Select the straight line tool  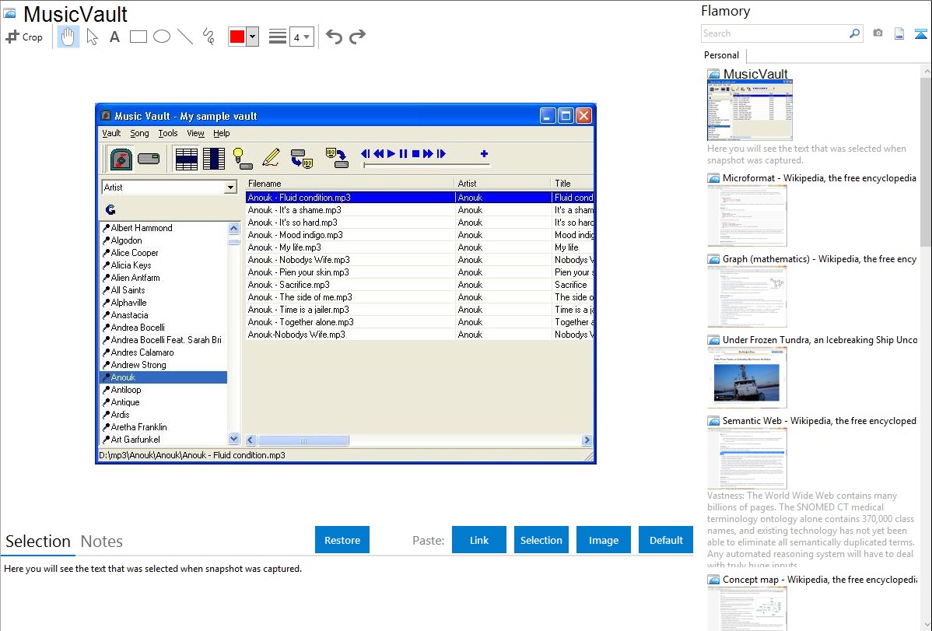click(x=185, y=37)
